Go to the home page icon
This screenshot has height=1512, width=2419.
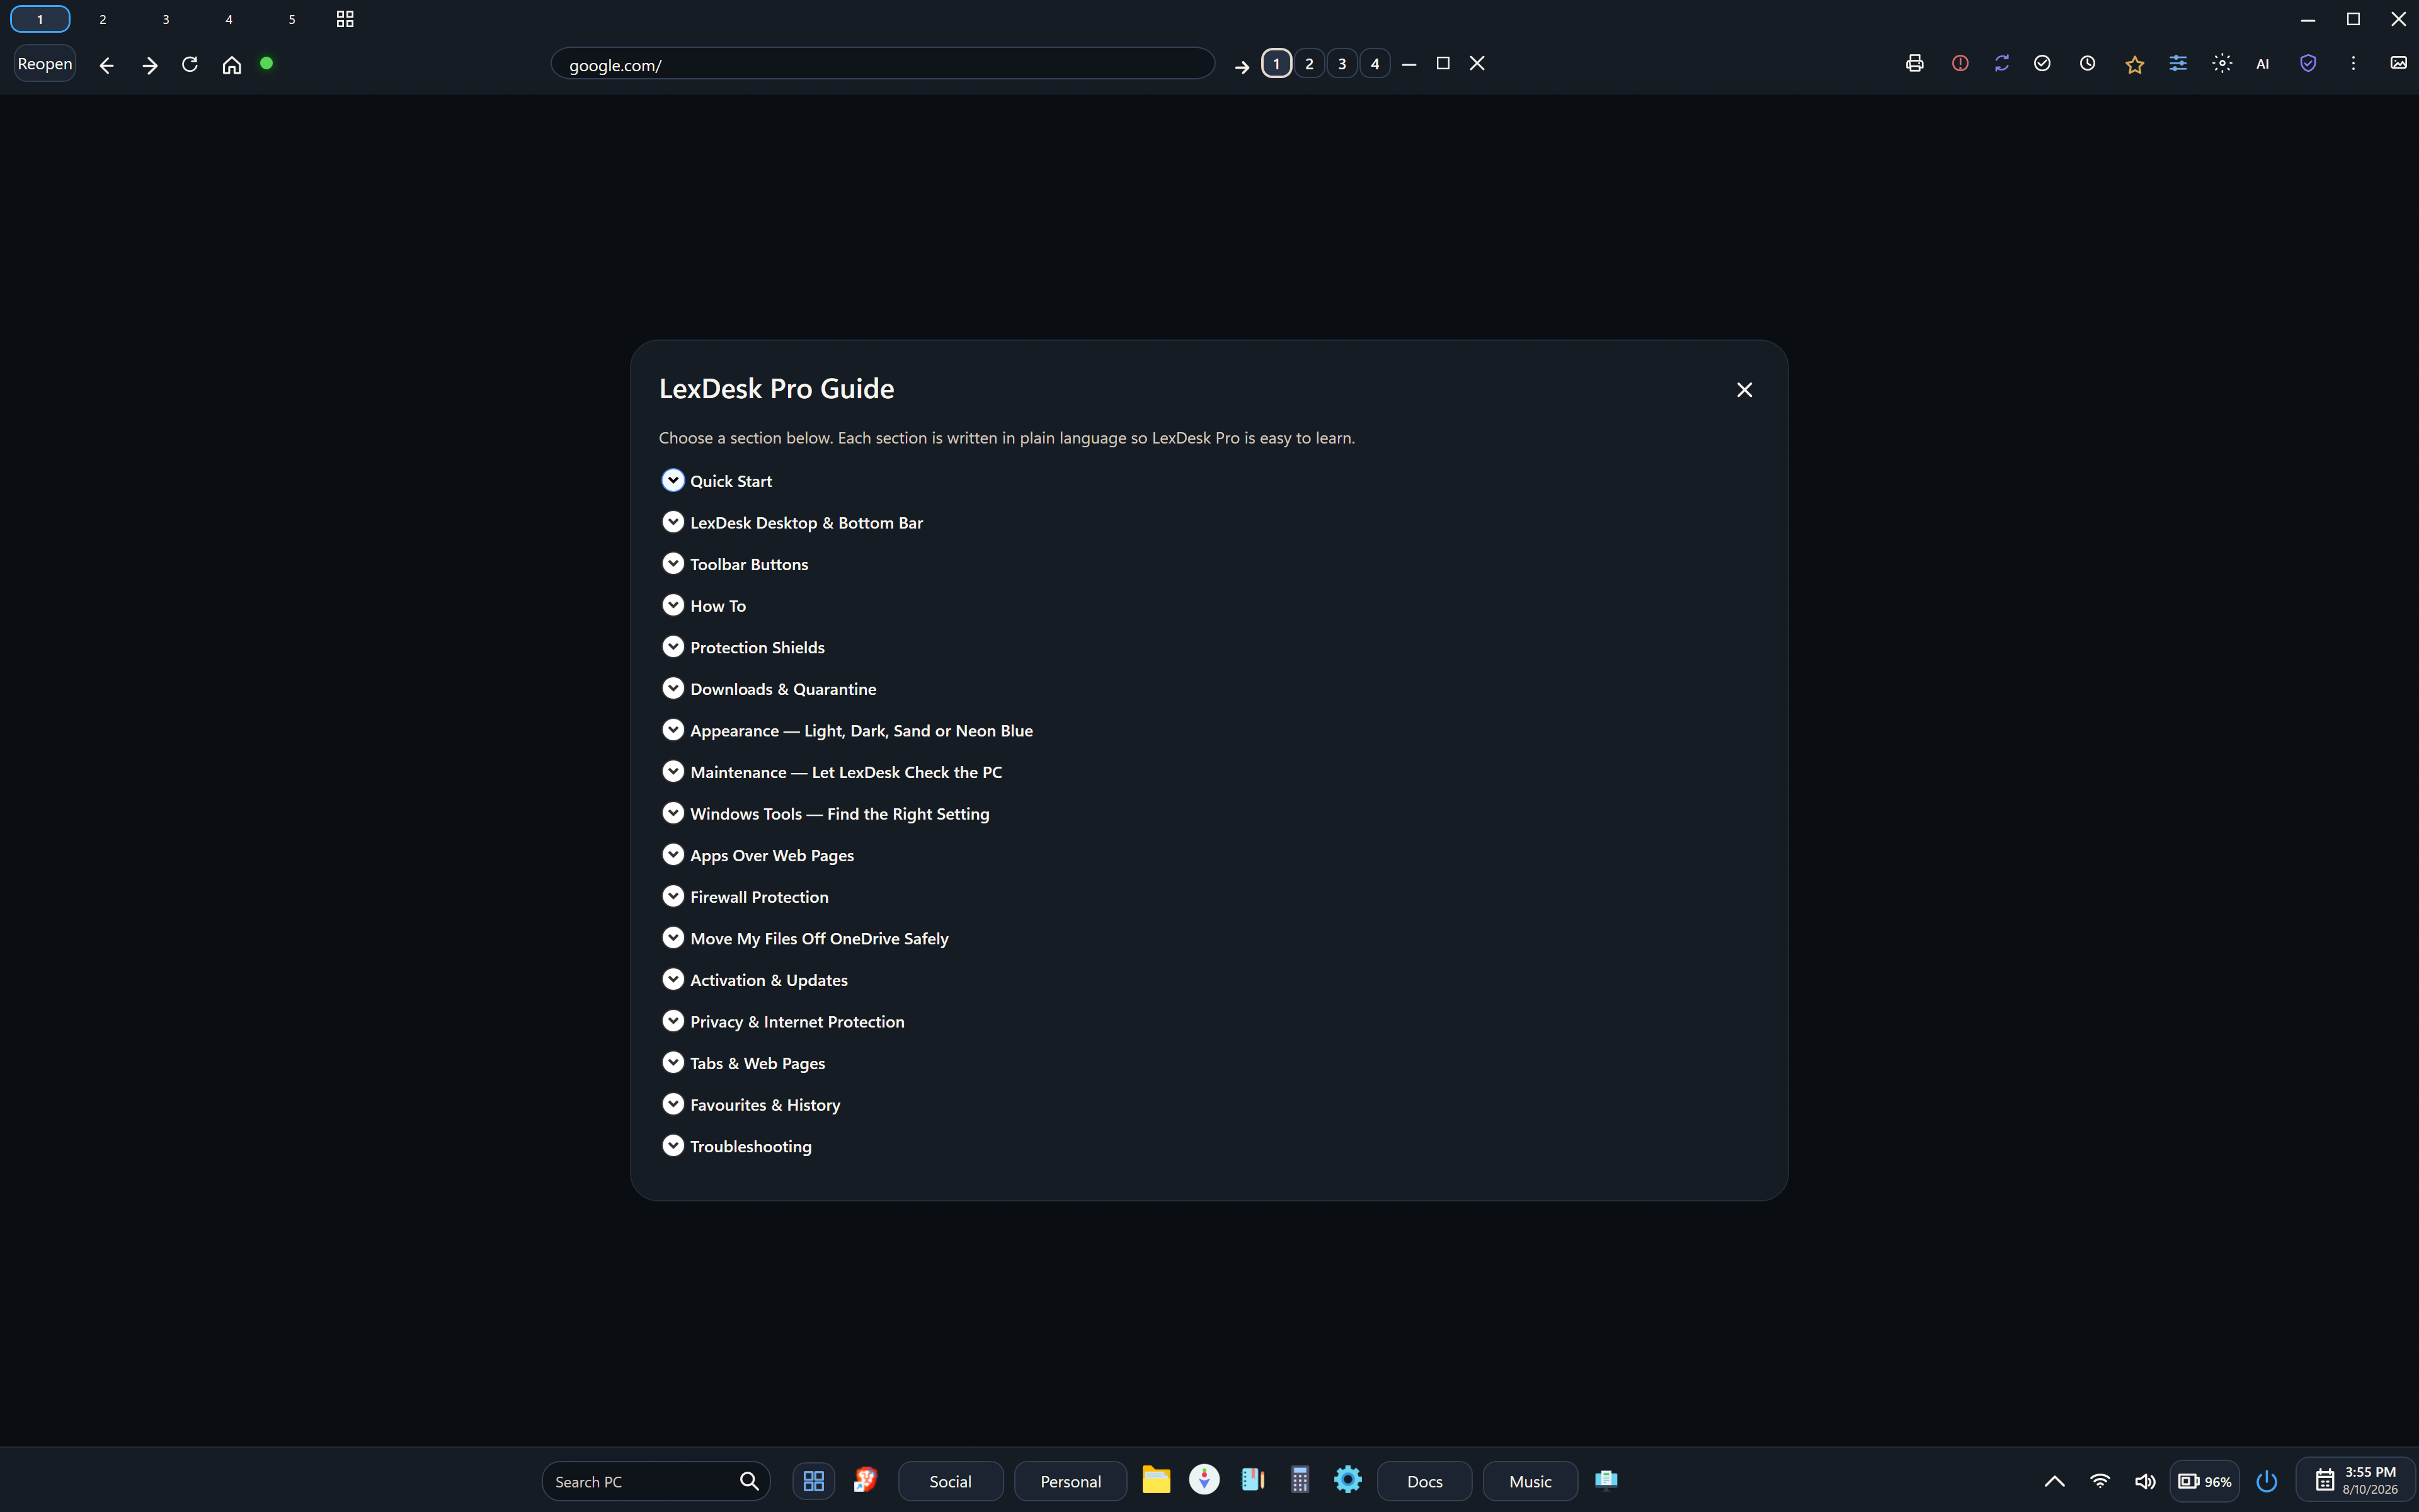click(x=232, y=65)
